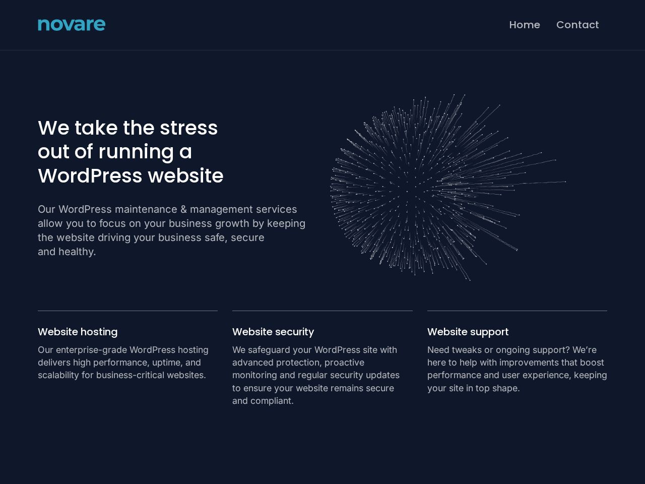The image size is (645, 484).
Task: Open the Home menu item
Action: pyautogui.click(x=525, y=25)
